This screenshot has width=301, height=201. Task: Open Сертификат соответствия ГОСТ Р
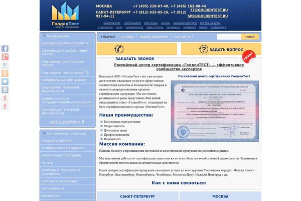(x=67, y=63)
